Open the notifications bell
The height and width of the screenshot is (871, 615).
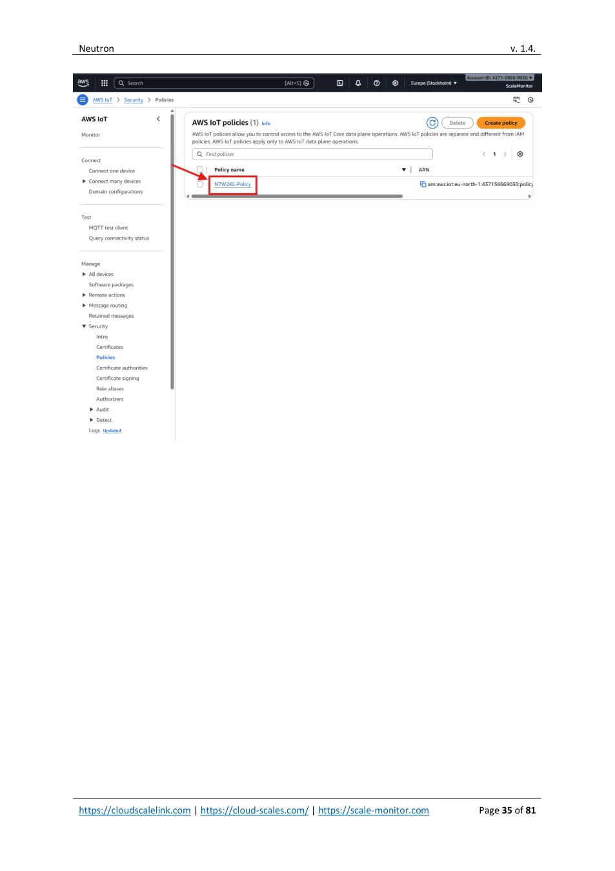pos(358,83)
